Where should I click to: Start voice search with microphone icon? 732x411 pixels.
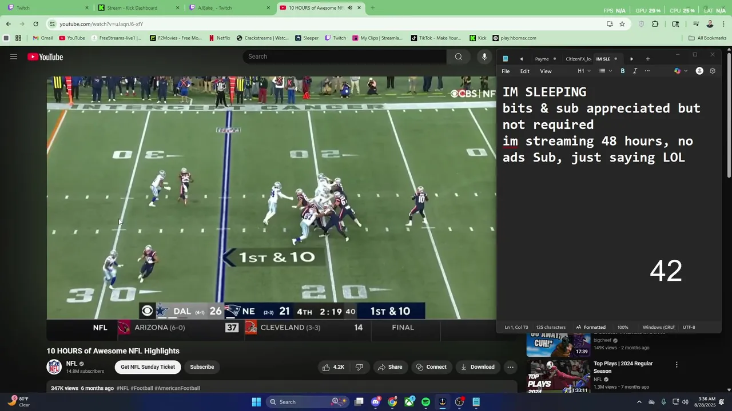(484, 57)
